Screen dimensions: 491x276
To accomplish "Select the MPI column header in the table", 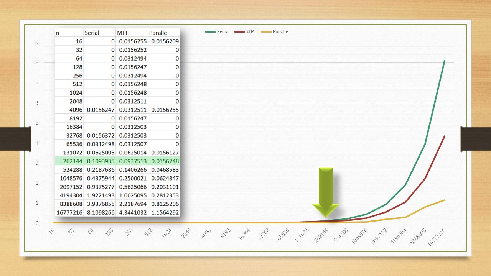I will click(122, 33).
